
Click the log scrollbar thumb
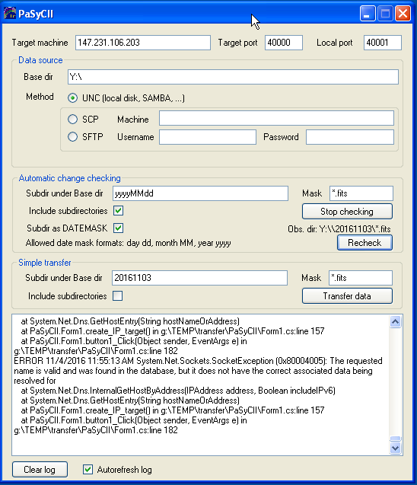click(396, 439)
